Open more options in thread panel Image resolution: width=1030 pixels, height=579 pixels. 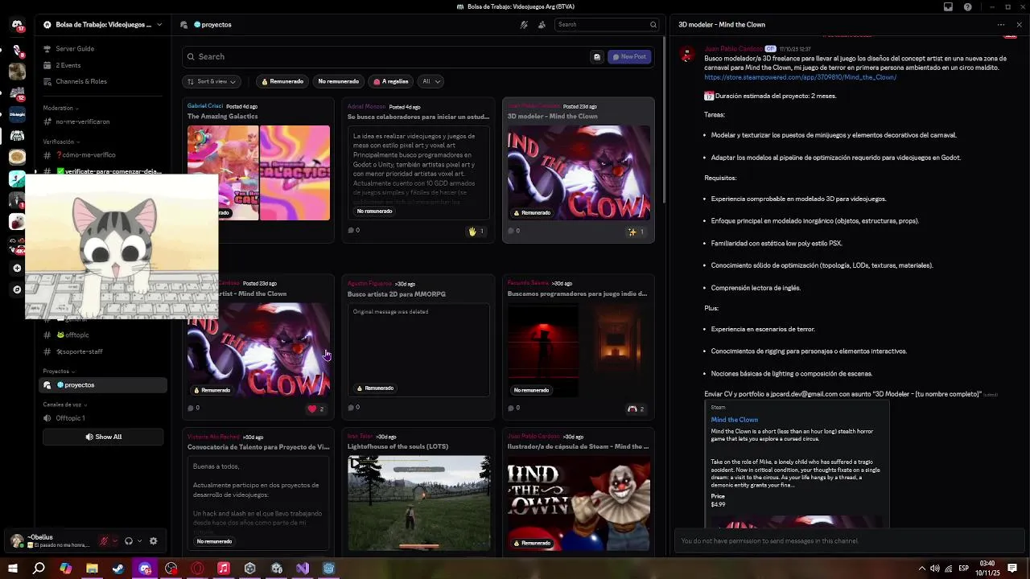[1001, 25]
